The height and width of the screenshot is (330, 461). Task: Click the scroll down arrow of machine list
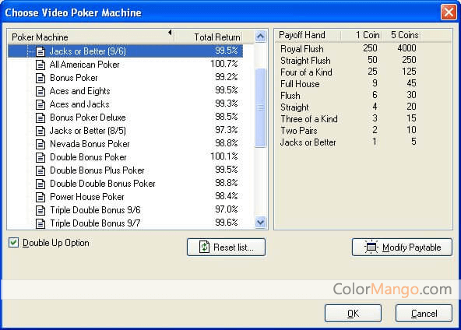coord(260,223)
